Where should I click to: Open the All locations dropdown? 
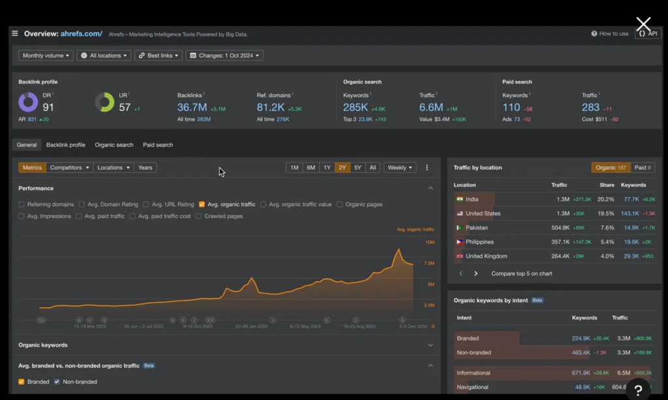point(104,55)
